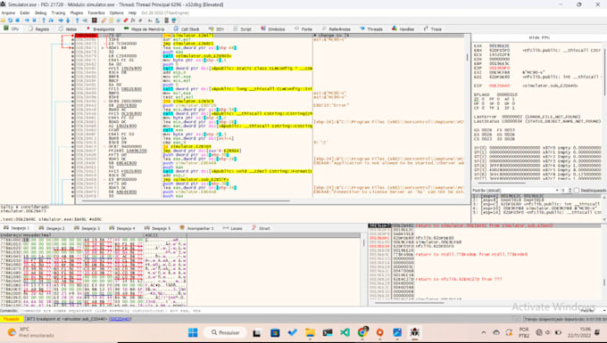Click the A.. strings toolbar icon
This screenshot has width=607, height=343.
pos(150,20)
